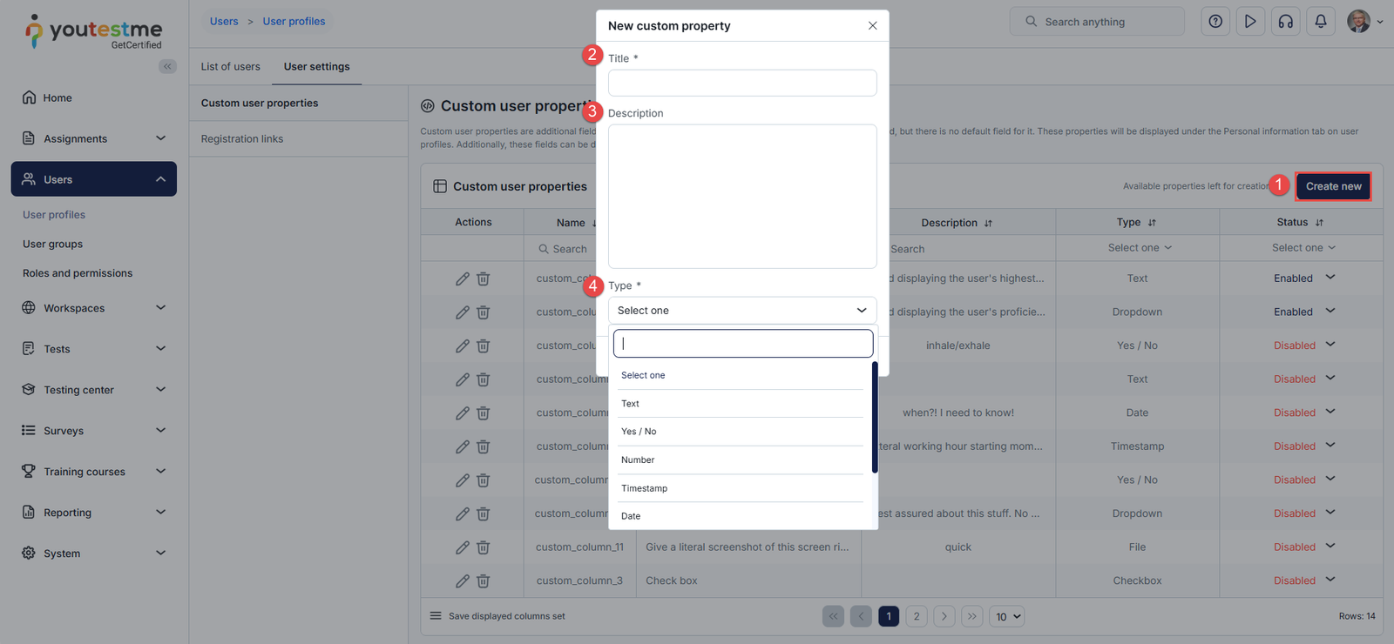Collapse the sidebar with double-chevron icon
Image resolution: width=1394 pixels, height=644 pixels.
tap(167, 66)
